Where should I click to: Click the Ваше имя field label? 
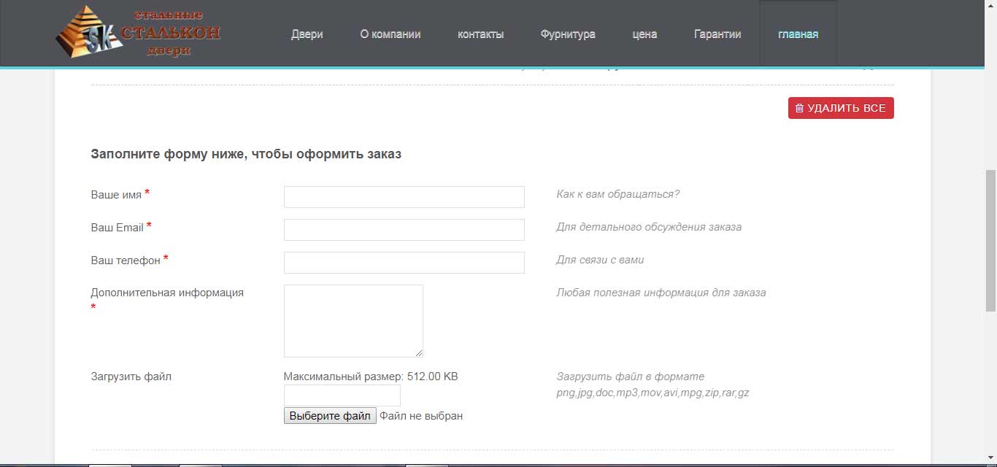[115, 195]
